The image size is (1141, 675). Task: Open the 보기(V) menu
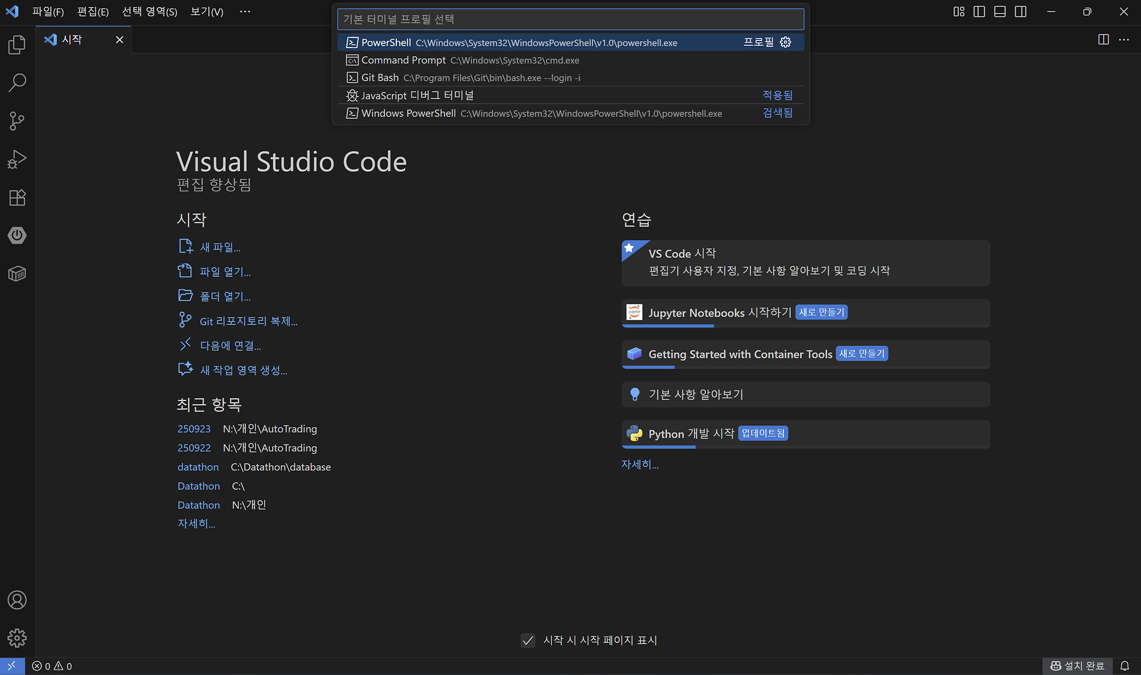point(207,12)
